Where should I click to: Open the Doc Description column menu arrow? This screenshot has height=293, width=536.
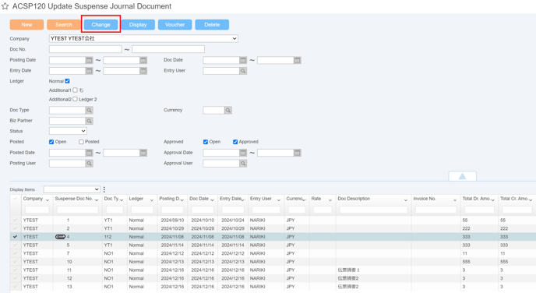point(406,199)
